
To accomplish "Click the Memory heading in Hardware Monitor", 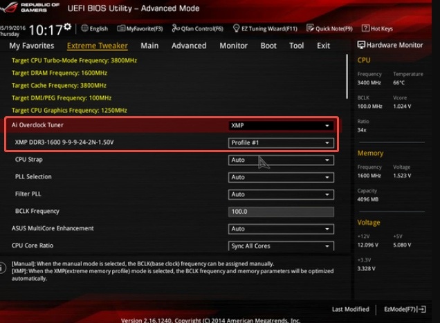I will coord(370,154).
